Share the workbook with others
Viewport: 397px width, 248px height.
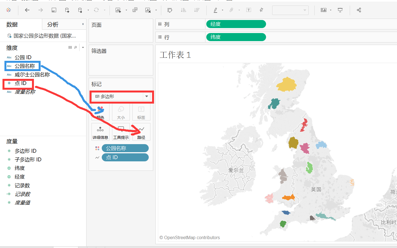[x=359, y=10]
